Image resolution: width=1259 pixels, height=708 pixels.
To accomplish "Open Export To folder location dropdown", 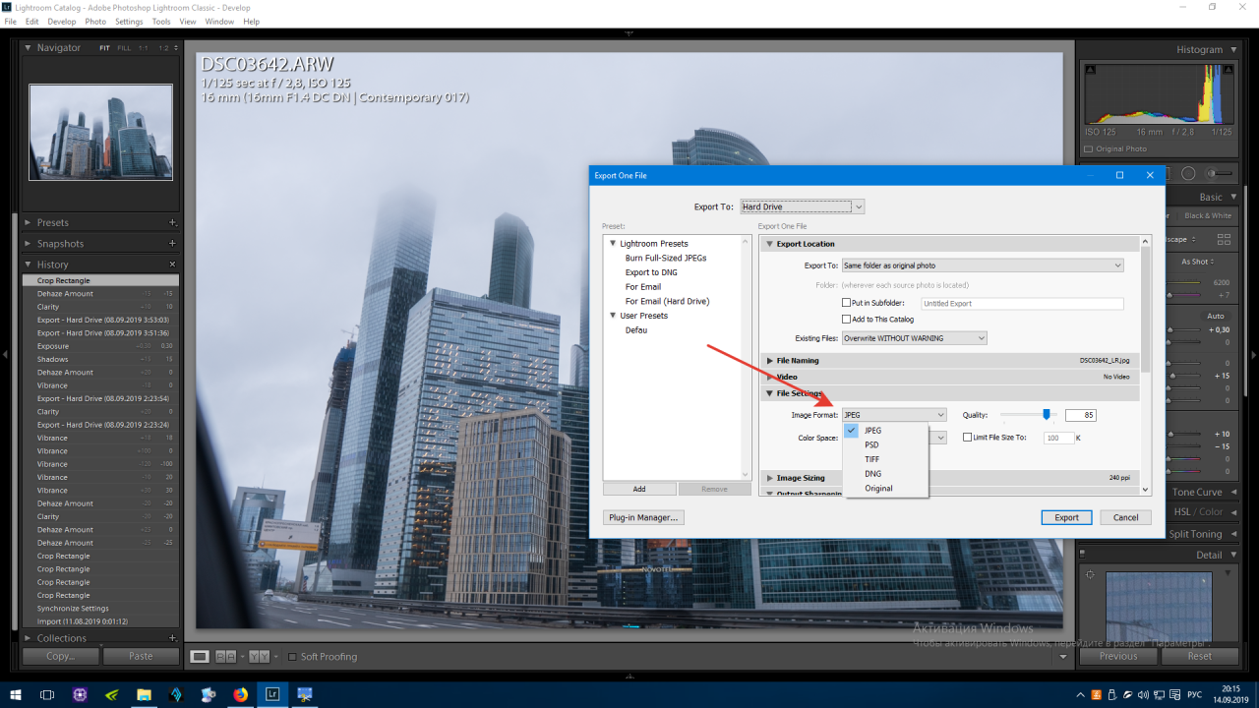I will 983,265.
